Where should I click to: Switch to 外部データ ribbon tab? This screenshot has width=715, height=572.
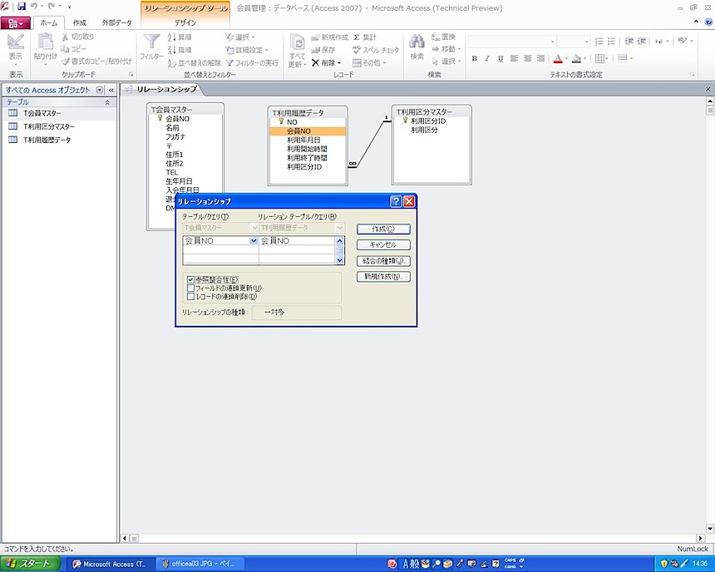116,22
